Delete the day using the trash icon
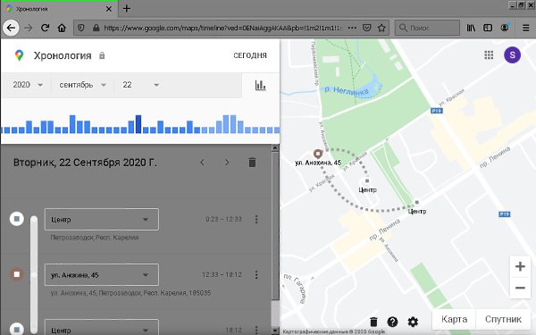 [252, 163]
